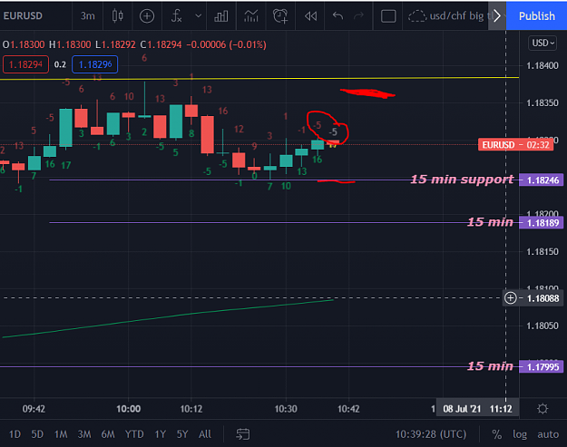Set range to 6M
Screen dimensions: 567x447
coord(108,434)
